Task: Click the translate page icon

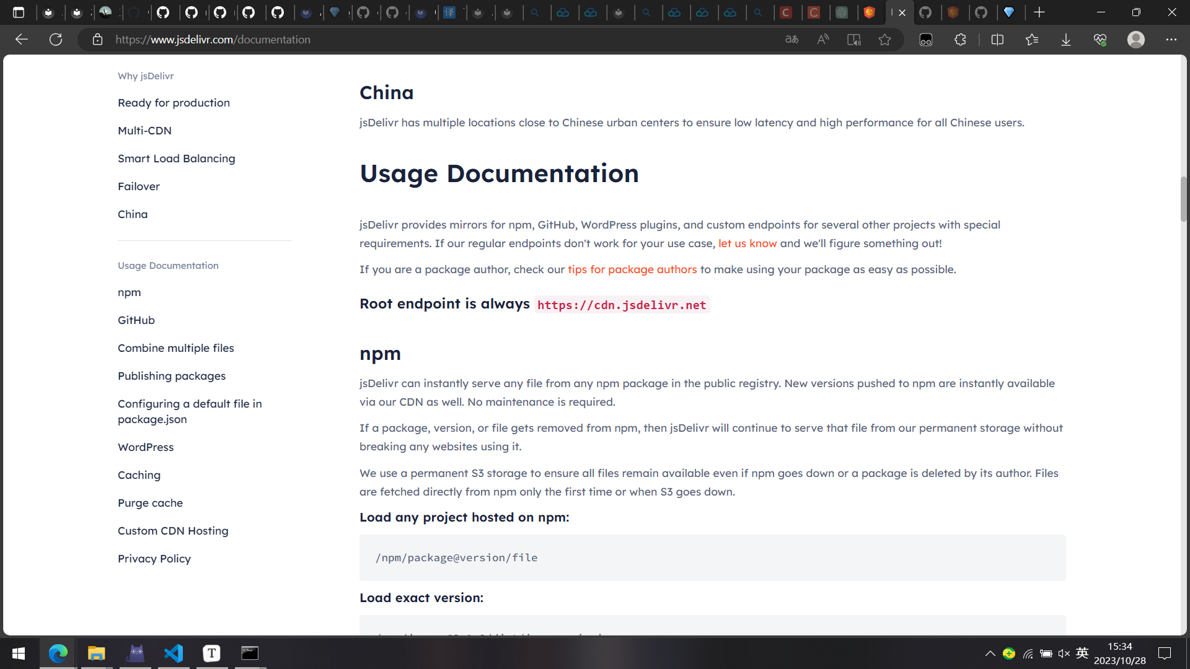Action: click(791, 40)
